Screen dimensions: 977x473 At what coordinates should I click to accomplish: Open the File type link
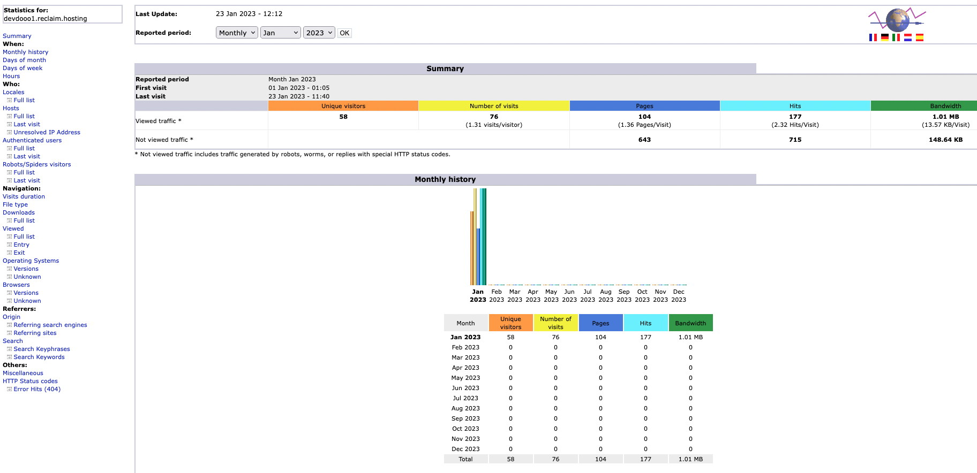pos(15,204)
